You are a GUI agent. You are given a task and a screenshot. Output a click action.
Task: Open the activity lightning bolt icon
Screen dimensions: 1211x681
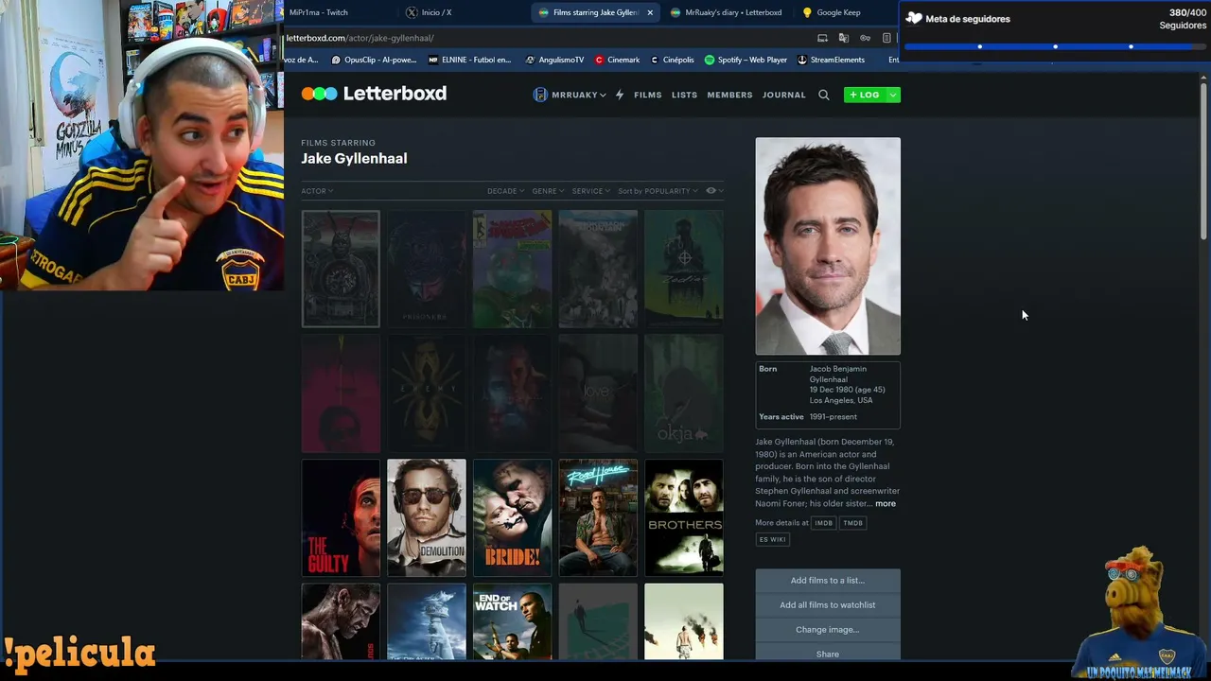620,95
